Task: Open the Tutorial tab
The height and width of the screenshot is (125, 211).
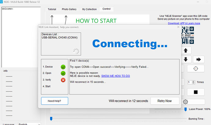Action: pos(52,9)
